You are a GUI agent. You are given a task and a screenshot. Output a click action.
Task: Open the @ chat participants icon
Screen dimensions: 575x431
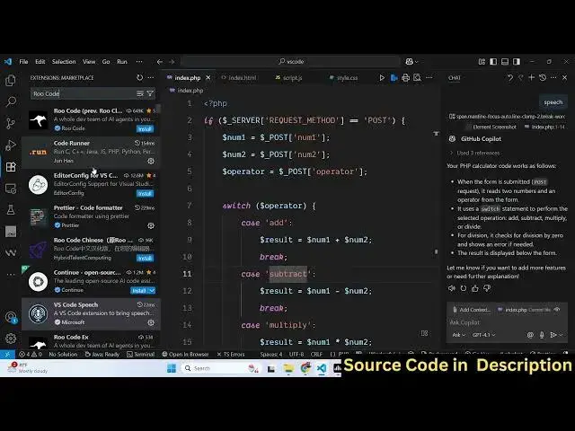[530, 335]
